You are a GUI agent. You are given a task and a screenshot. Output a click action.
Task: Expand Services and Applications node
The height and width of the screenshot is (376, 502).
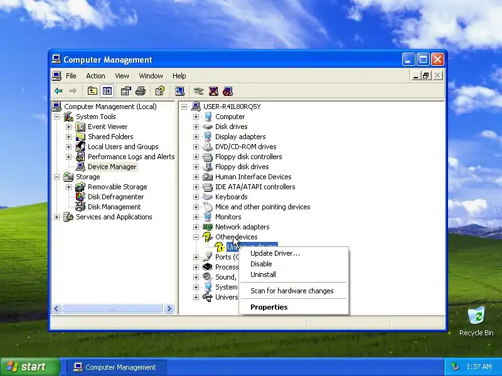pos(56,217)
